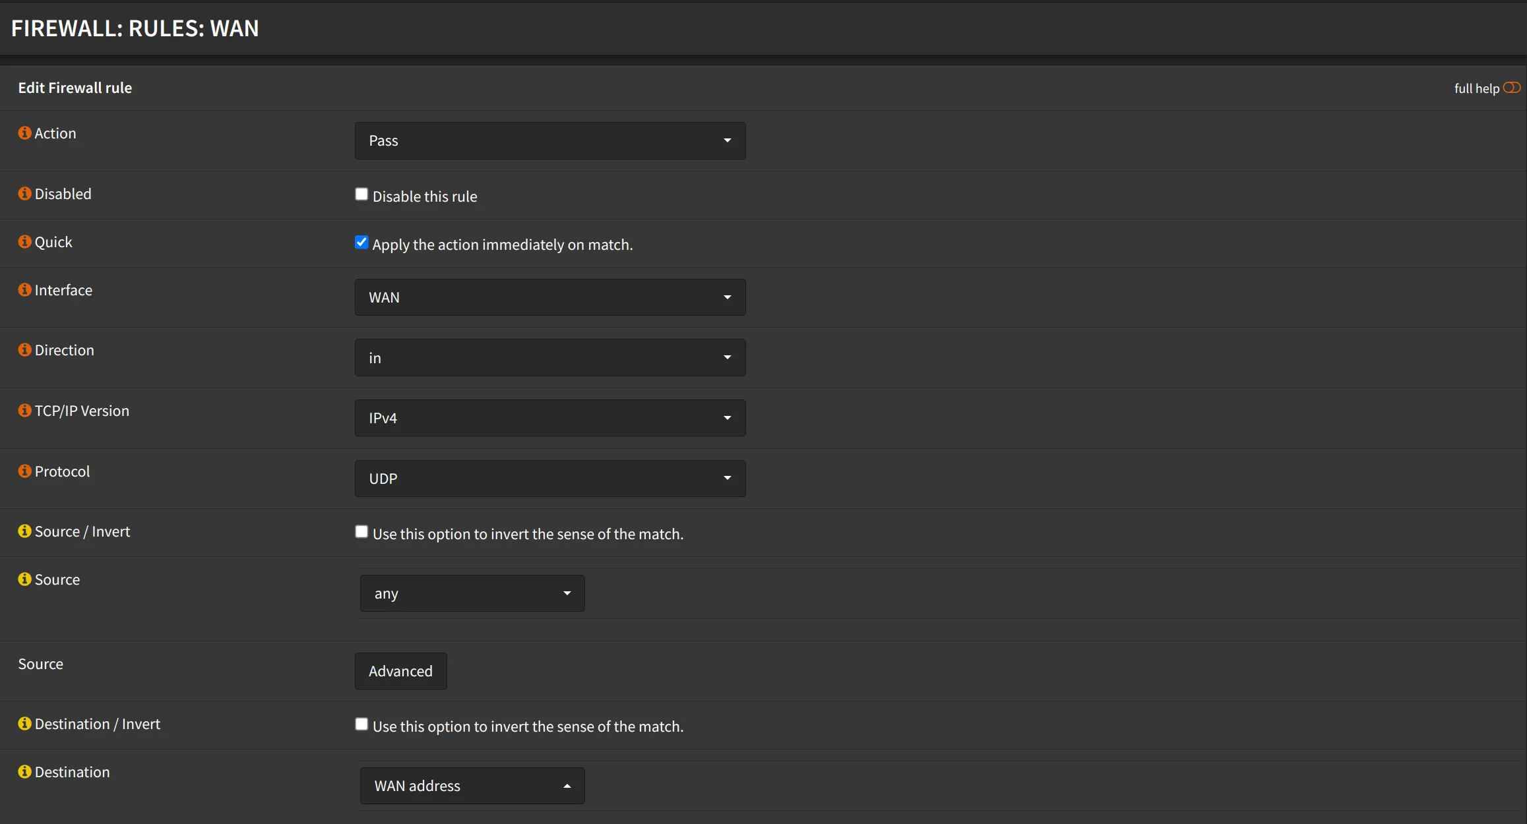Check the Source invert match checkbox
This screenshot has height=824, width=1527.
(x=361, y=532)
